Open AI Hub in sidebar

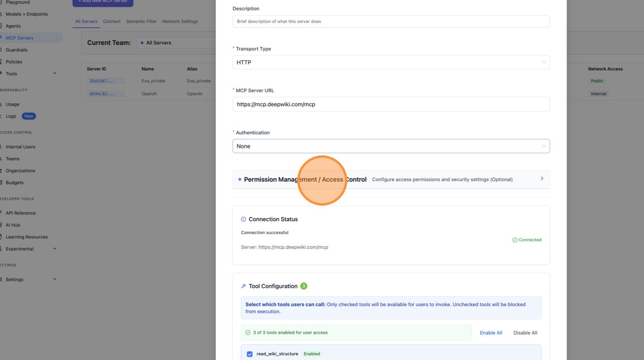pos(13,225)
